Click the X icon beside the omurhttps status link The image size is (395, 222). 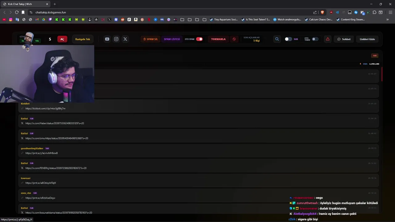22,138
